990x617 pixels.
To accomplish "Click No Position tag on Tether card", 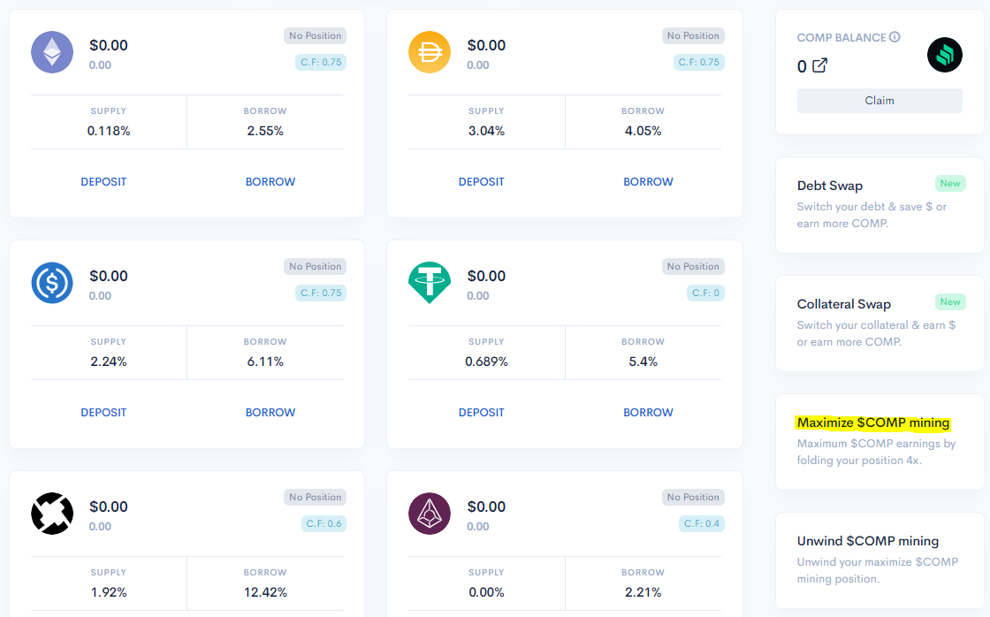I will 693,266.
